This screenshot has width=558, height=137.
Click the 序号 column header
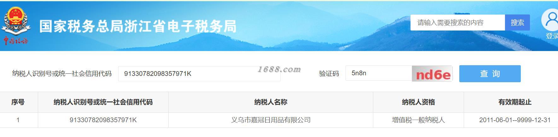(18, 102)
